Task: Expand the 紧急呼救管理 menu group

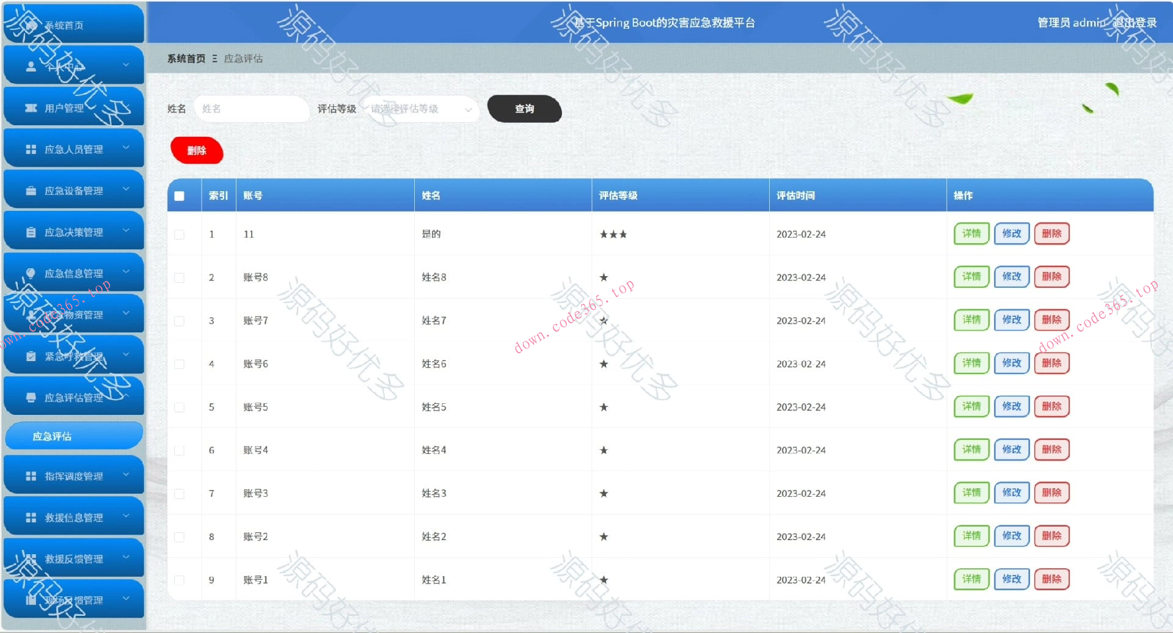Action: 73,355
